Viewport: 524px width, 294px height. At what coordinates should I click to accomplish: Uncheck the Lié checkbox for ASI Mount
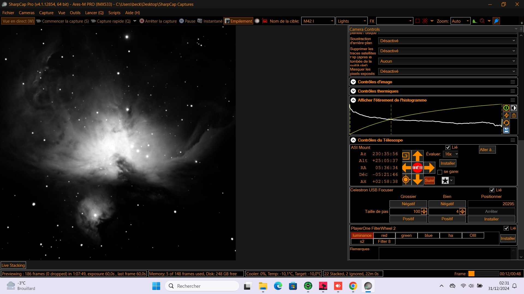(x=448, y=148)
